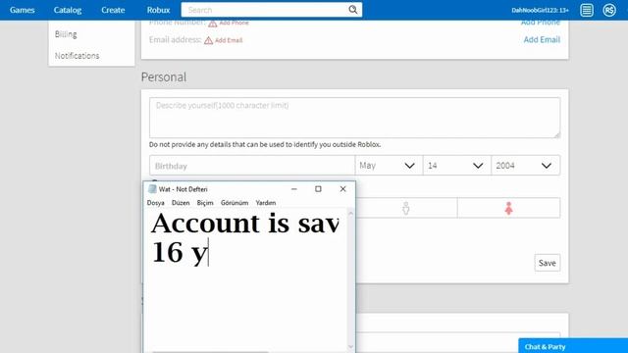Click the DahNoobGirl123 username

tap(540, 10)
